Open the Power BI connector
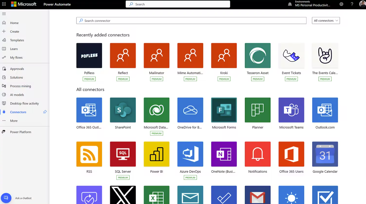This screenshot has height=204, width=366. [156, 154]
